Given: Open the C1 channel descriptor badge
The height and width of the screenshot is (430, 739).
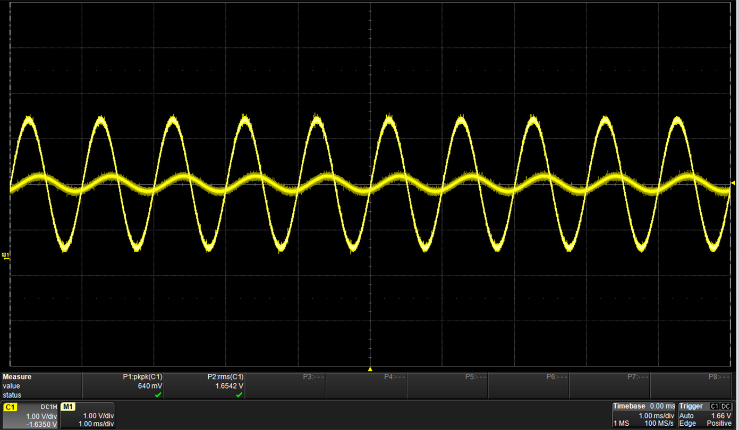Looking at the screenshot, I should [x=10, y=407].
